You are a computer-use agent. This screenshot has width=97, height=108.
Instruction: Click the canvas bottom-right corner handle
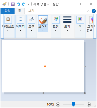pos(85,93)
